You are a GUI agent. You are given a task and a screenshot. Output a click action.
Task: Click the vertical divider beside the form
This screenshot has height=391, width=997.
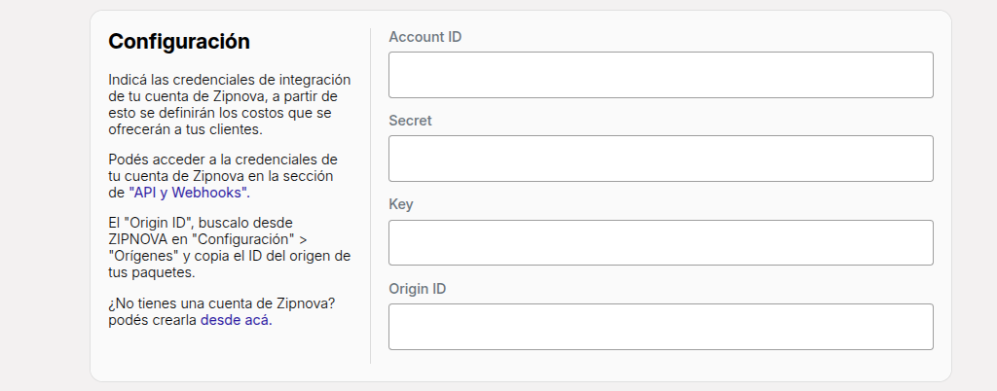(x=370, y=195)
